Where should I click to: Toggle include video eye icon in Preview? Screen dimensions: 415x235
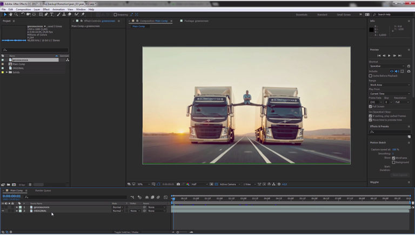click(x=392, y=71)
